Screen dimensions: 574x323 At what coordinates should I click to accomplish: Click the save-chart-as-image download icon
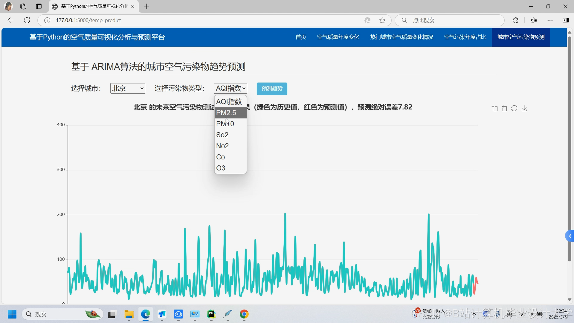[524, 109]
